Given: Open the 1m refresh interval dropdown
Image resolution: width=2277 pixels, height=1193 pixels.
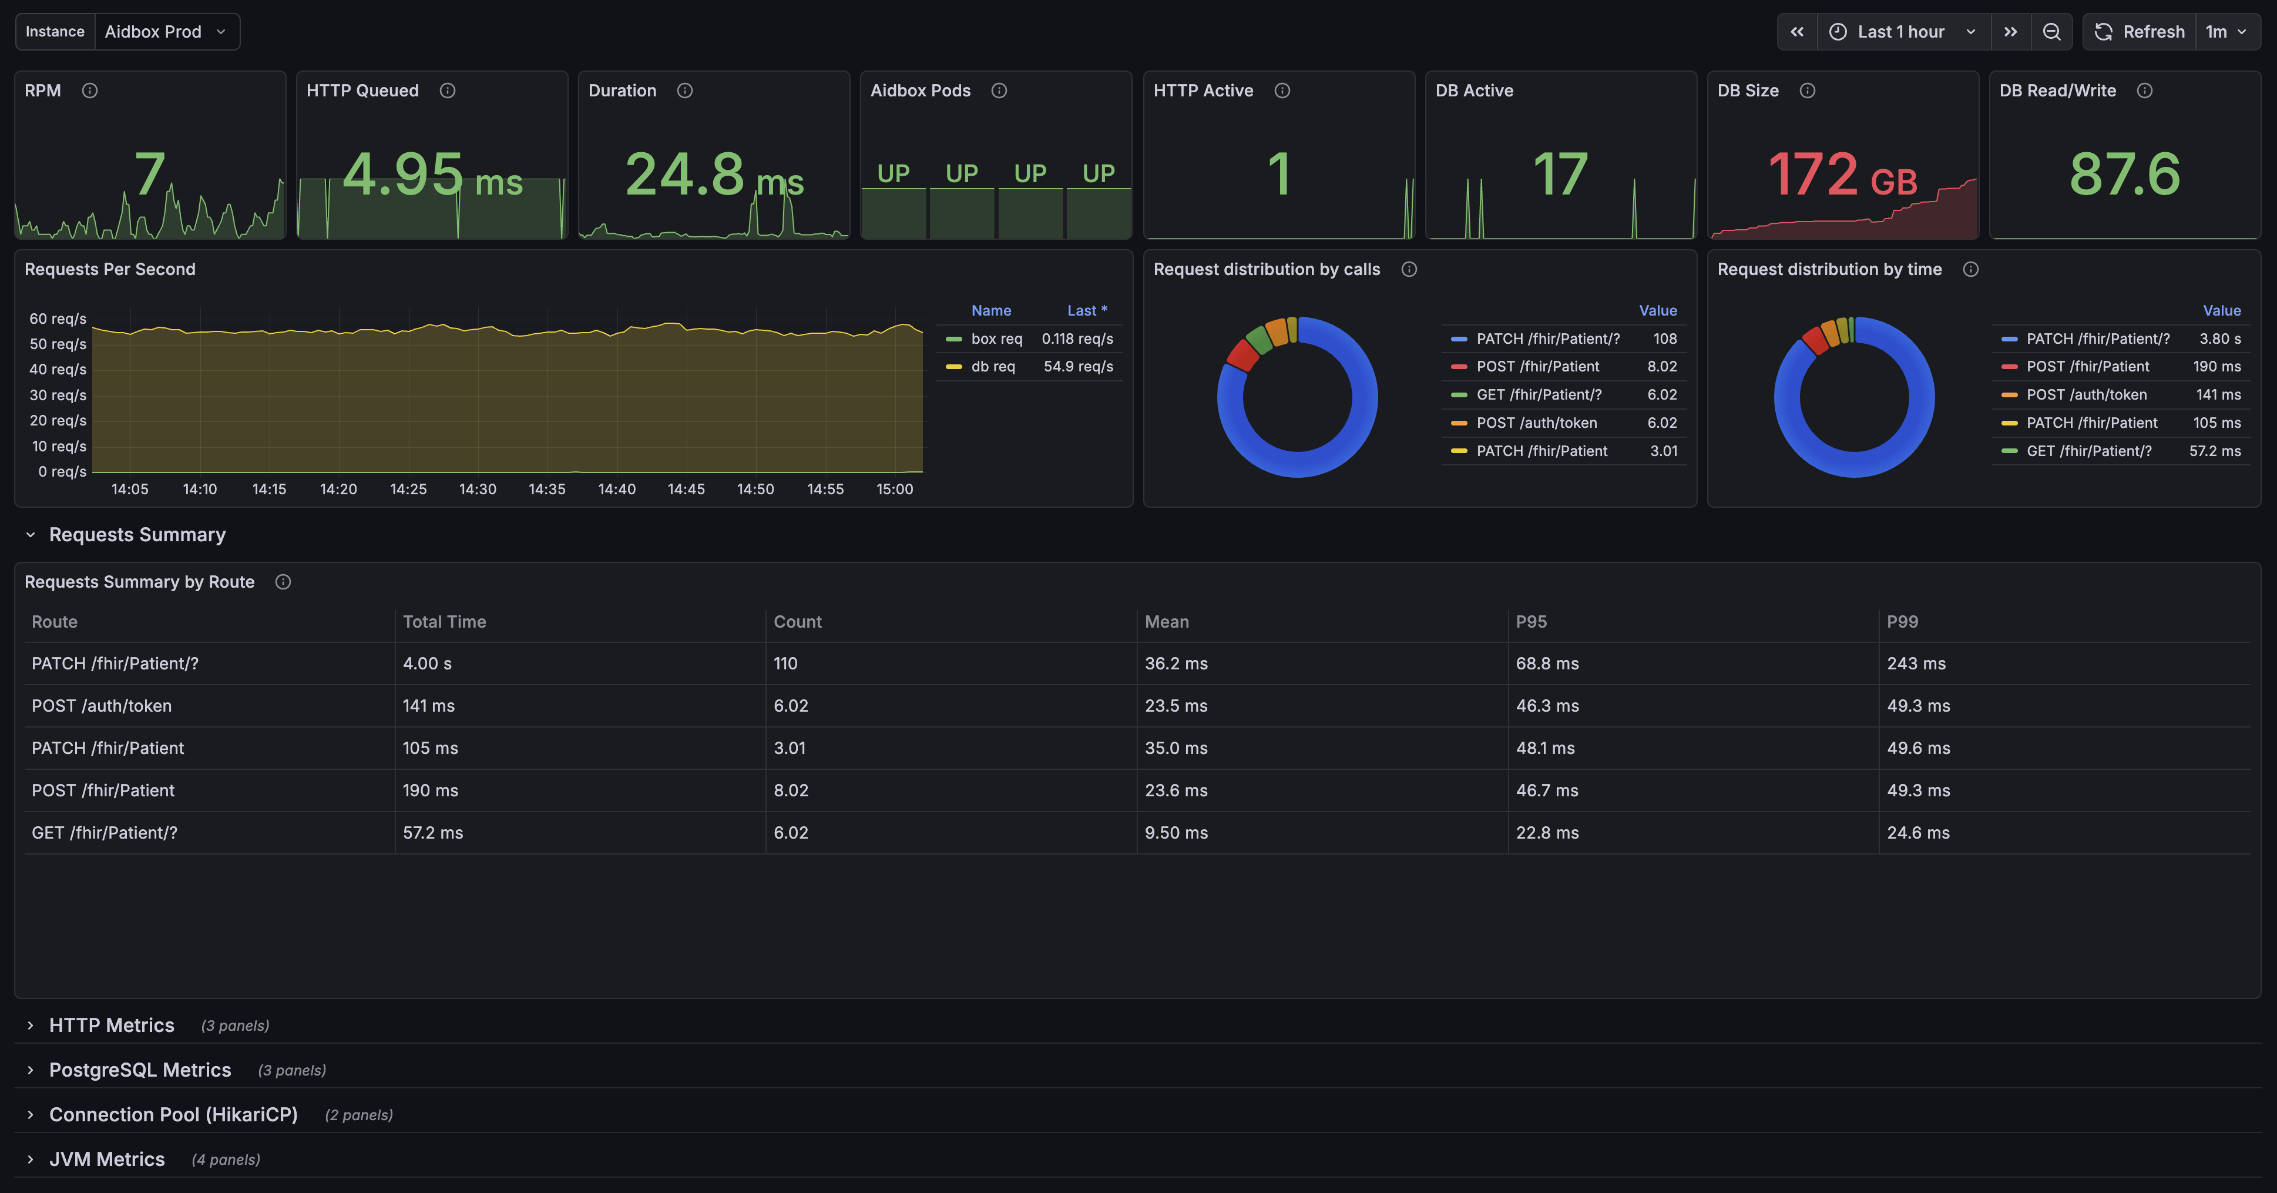Looking at the screenshot, I should [2226, 32].
